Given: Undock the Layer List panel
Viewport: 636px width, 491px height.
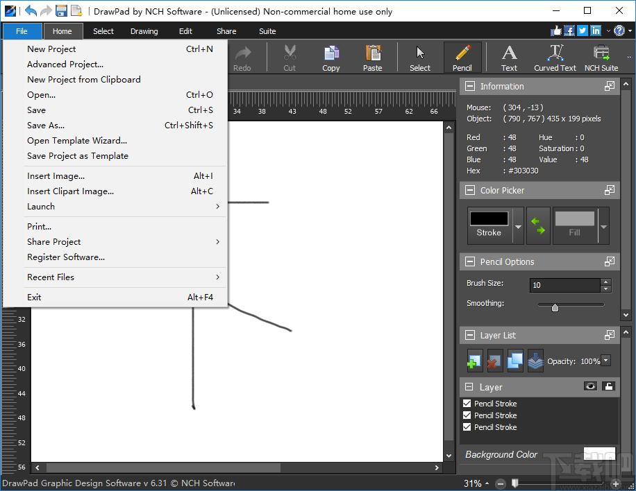Looking at the screenshot, I should [609, 335].
